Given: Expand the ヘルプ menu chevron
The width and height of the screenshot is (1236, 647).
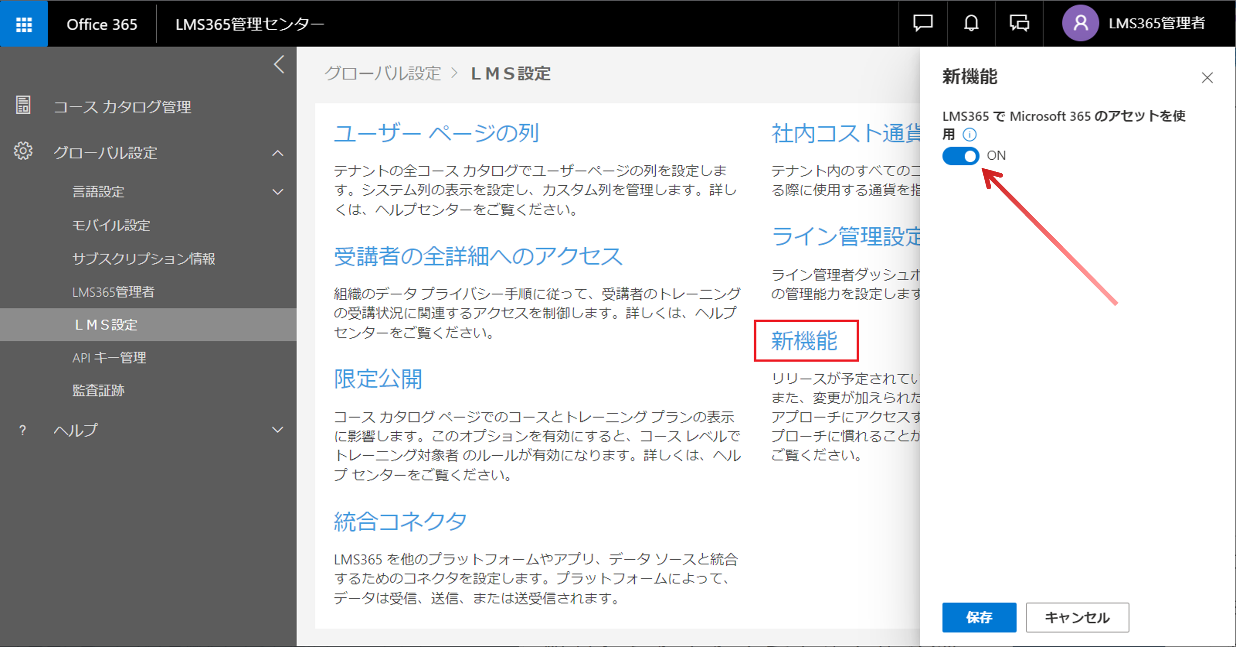Looking at the screenshot, I should tap(278, 430).
